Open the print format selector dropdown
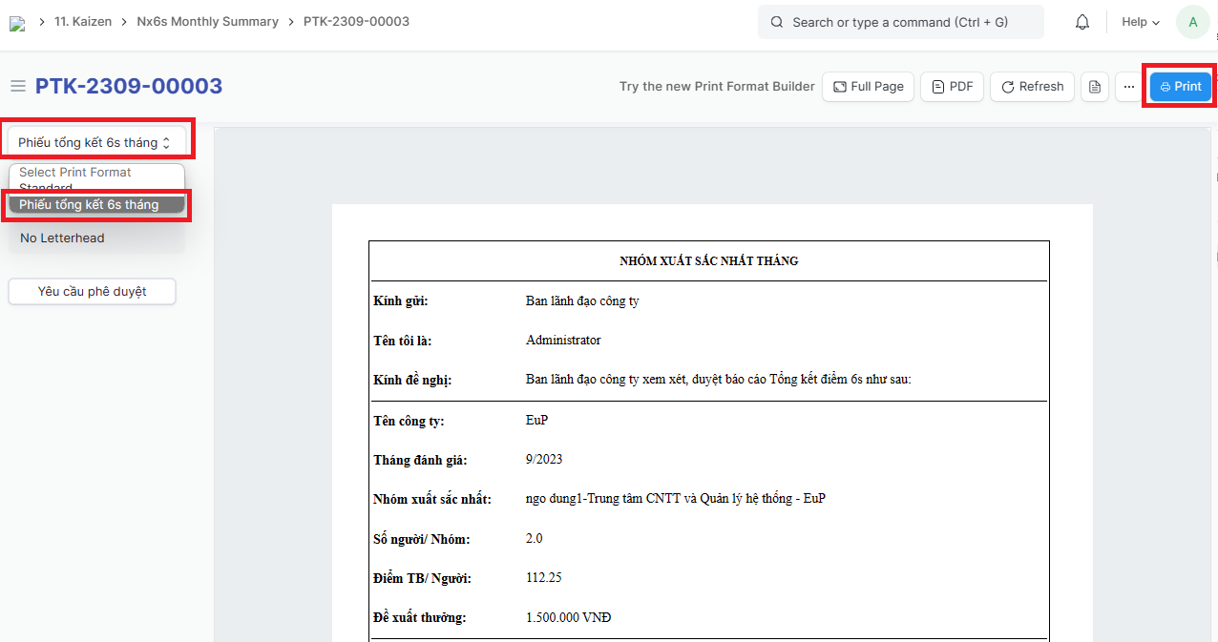The height and width of the screenshot is (642, 1218). point(94,143)
